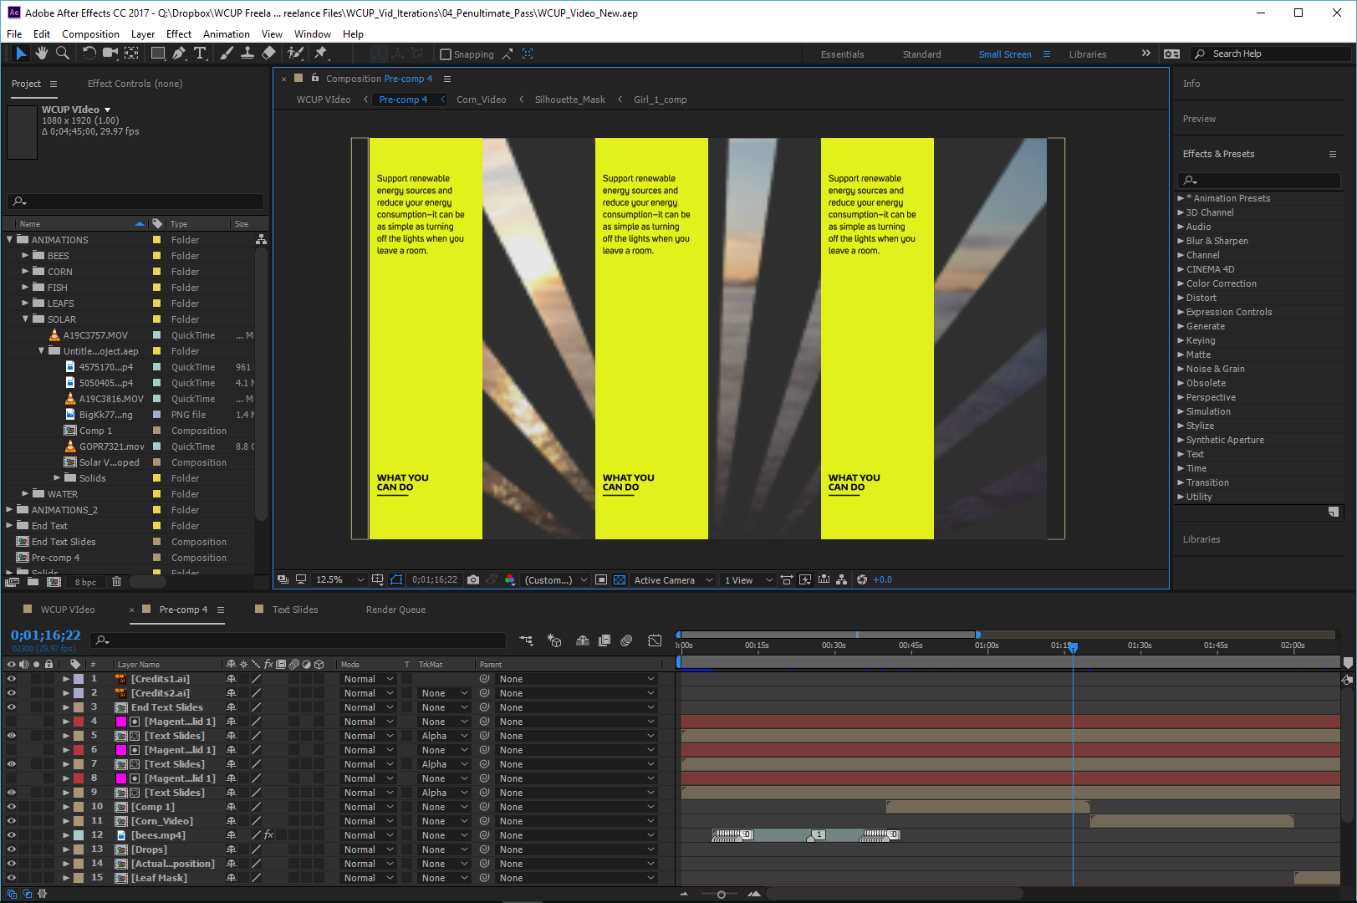Open the Active Camera view dropdown
Viewport: 1357px width, 903px height.
[674, 579]
